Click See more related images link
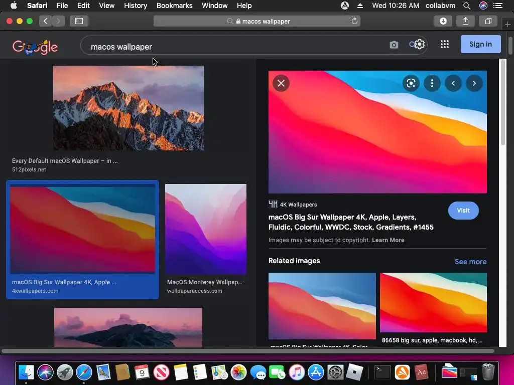 pyautogui.click(x=470, y=262)
